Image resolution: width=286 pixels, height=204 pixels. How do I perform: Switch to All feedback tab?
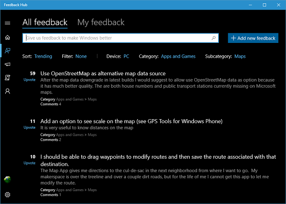45,22
